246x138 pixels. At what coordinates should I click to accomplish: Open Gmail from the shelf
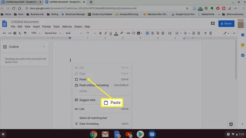point(105,134)
